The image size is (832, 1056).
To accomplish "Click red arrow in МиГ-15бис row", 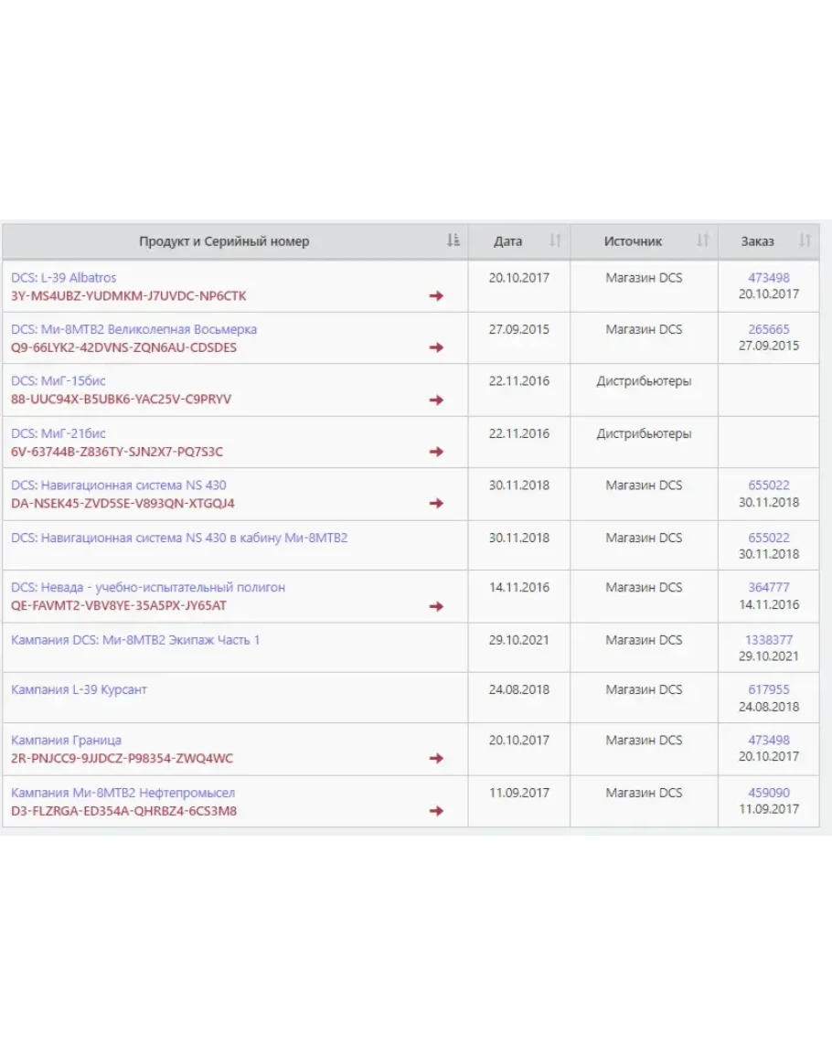I will coord(436,400).
